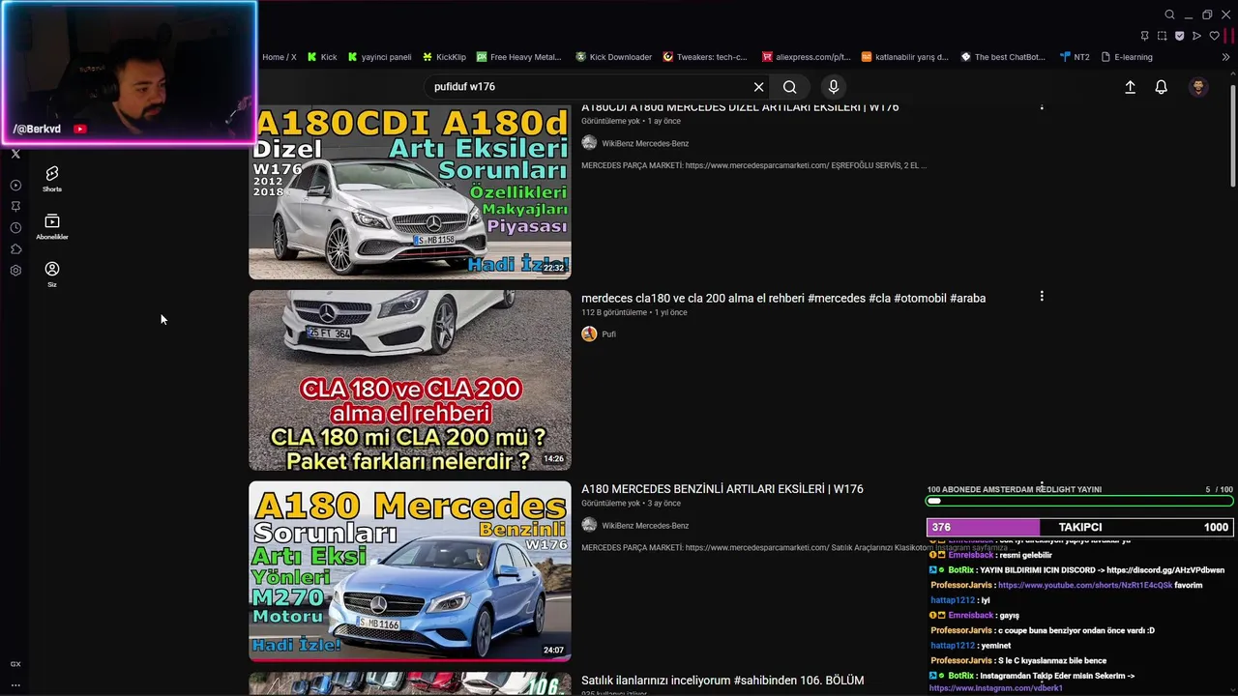Open The best ChatBot bookmark
This screenshot has height=696, width=1238.
tap(1002, 57)
